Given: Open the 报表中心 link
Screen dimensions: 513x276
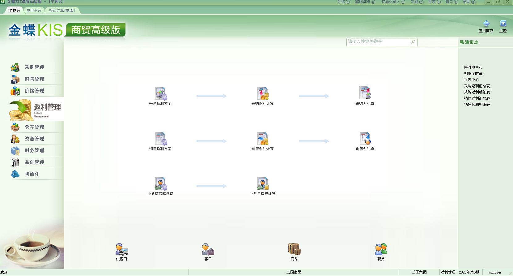Looking at the screenshot, I should (x=471, y=80).
